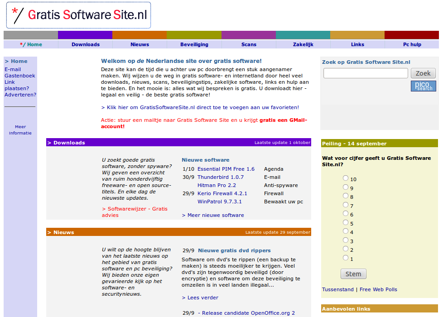Viewport: 443px width, 317px height.
Task: Click the pico search logo button
Action: (x=423, y=86)
